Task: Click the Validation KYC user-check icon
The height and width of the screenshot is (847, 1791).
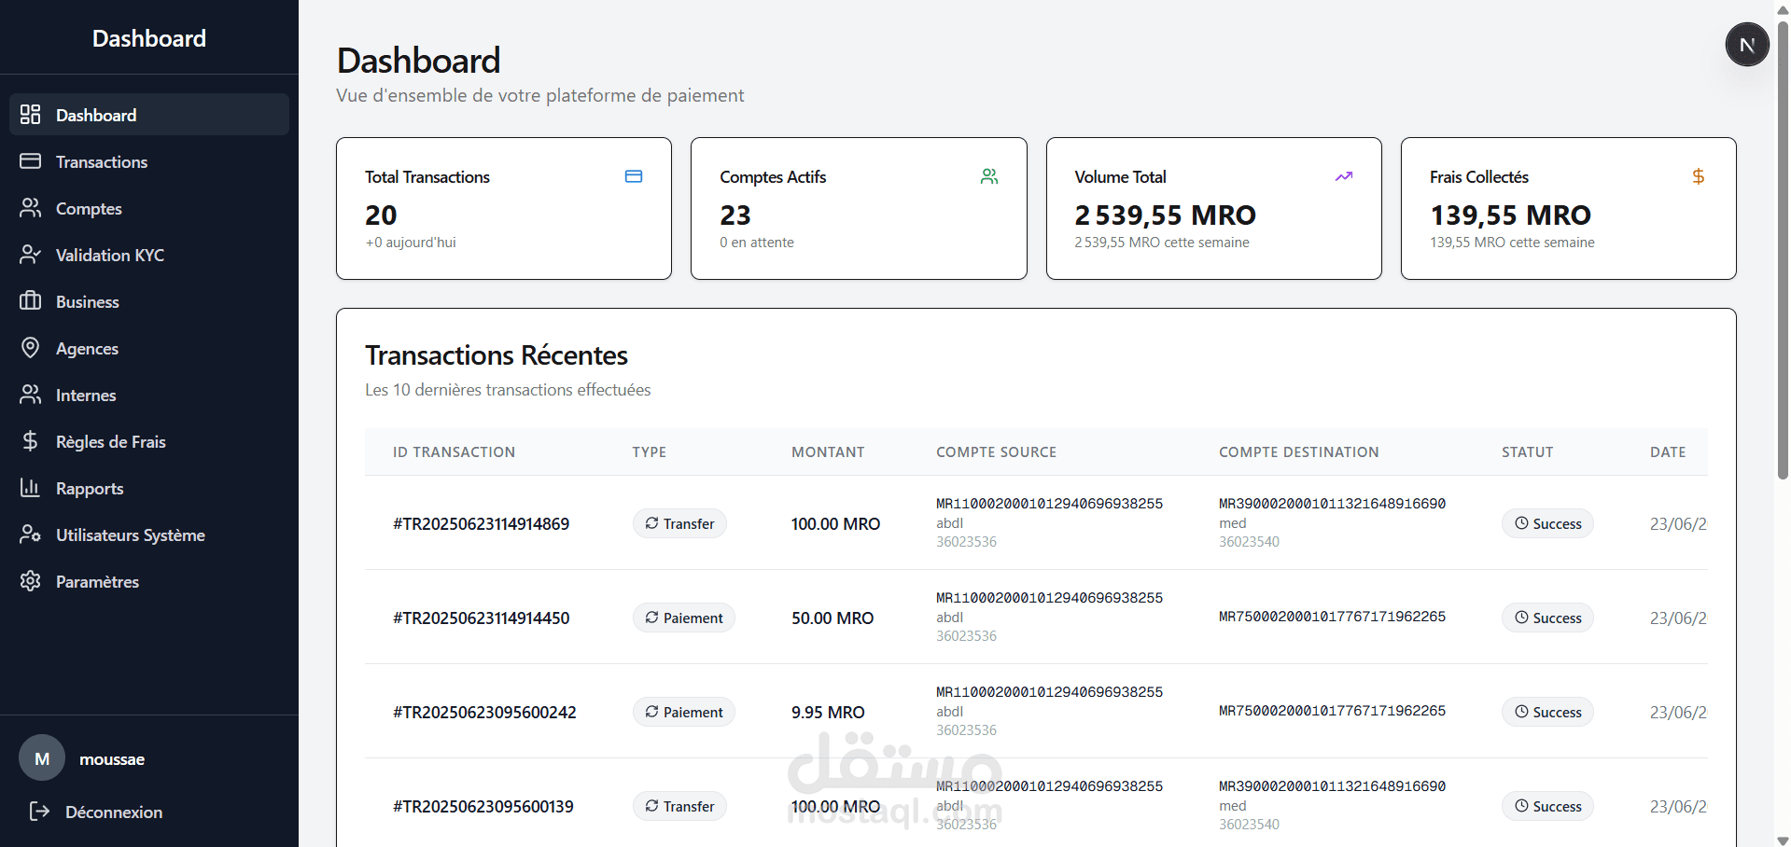Action: tap(31, 254)
